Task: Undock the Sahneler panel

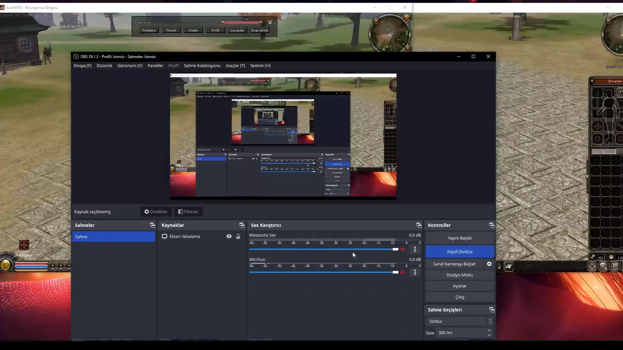Action: click(152, 225)
